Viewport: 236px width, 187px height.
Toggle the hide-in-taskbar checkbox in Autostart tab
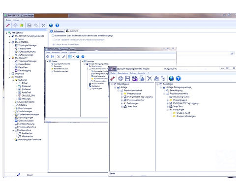click(x=54, y=40)
